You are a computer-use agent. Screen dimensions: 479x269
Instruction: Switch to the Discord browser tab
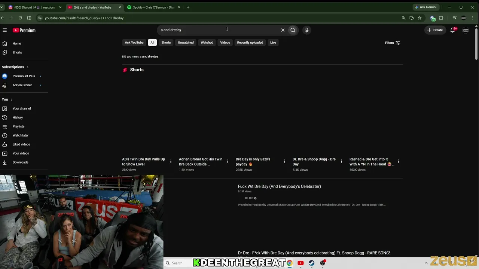(34, 7)
